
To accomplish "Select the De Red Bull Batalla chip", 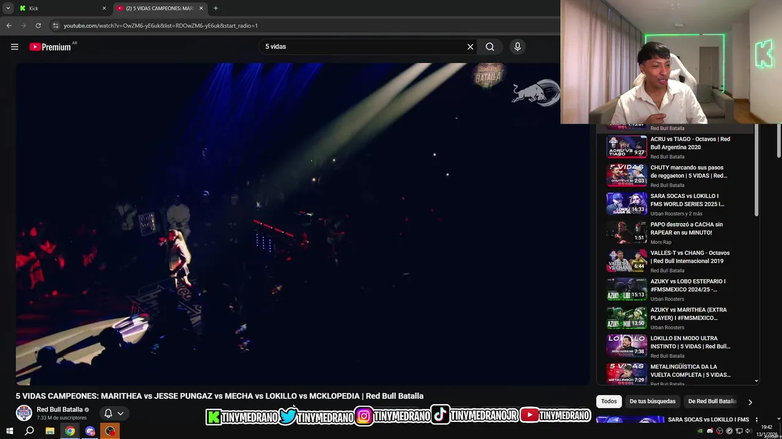I will 712,401.
